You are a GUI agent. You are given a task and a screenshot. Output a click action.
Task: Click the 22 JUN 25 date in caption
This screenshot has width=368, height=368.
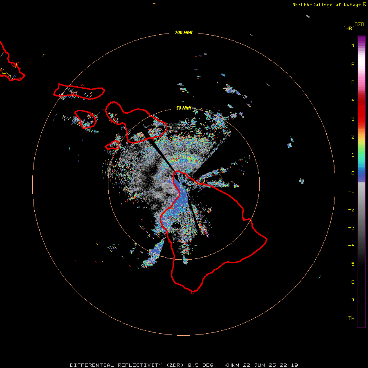(x=260, y=365)
